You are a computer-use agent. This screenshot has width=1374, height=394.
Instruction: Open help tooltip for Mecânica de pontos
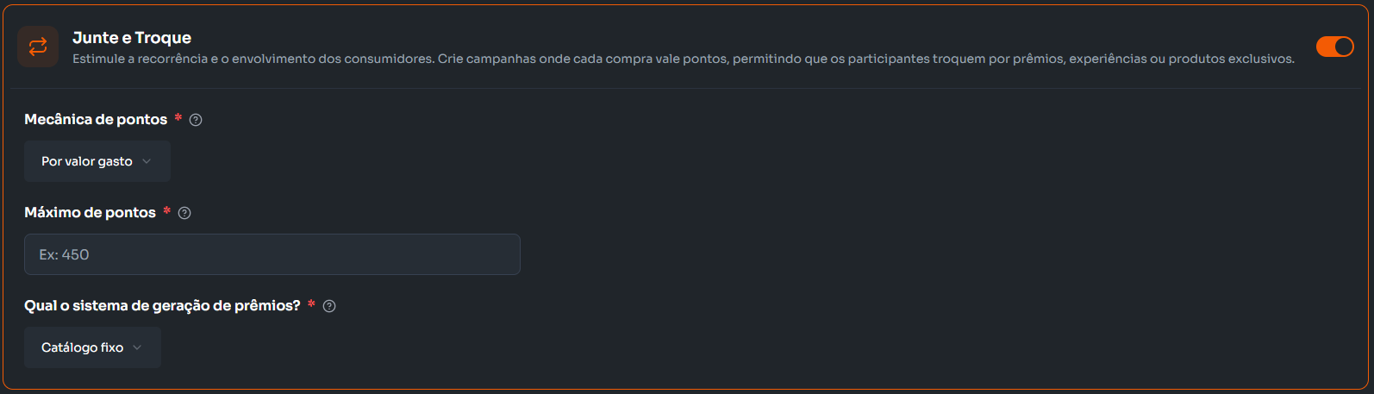pos(196,120)
